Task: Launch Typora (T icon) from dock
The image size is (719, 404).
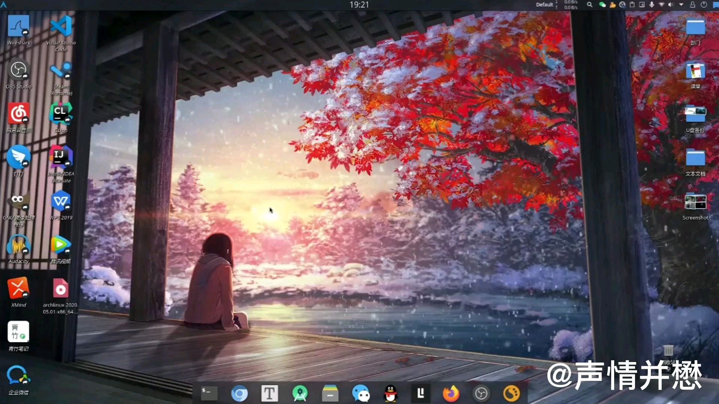Action: pyautogui.click(x=270, y=394)
